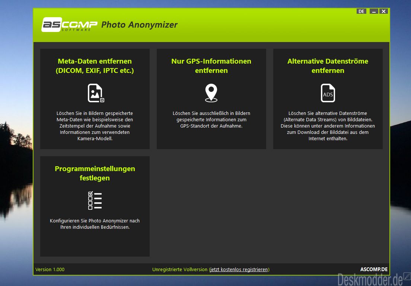Click the checklist settings icon

tap(95, 200)
